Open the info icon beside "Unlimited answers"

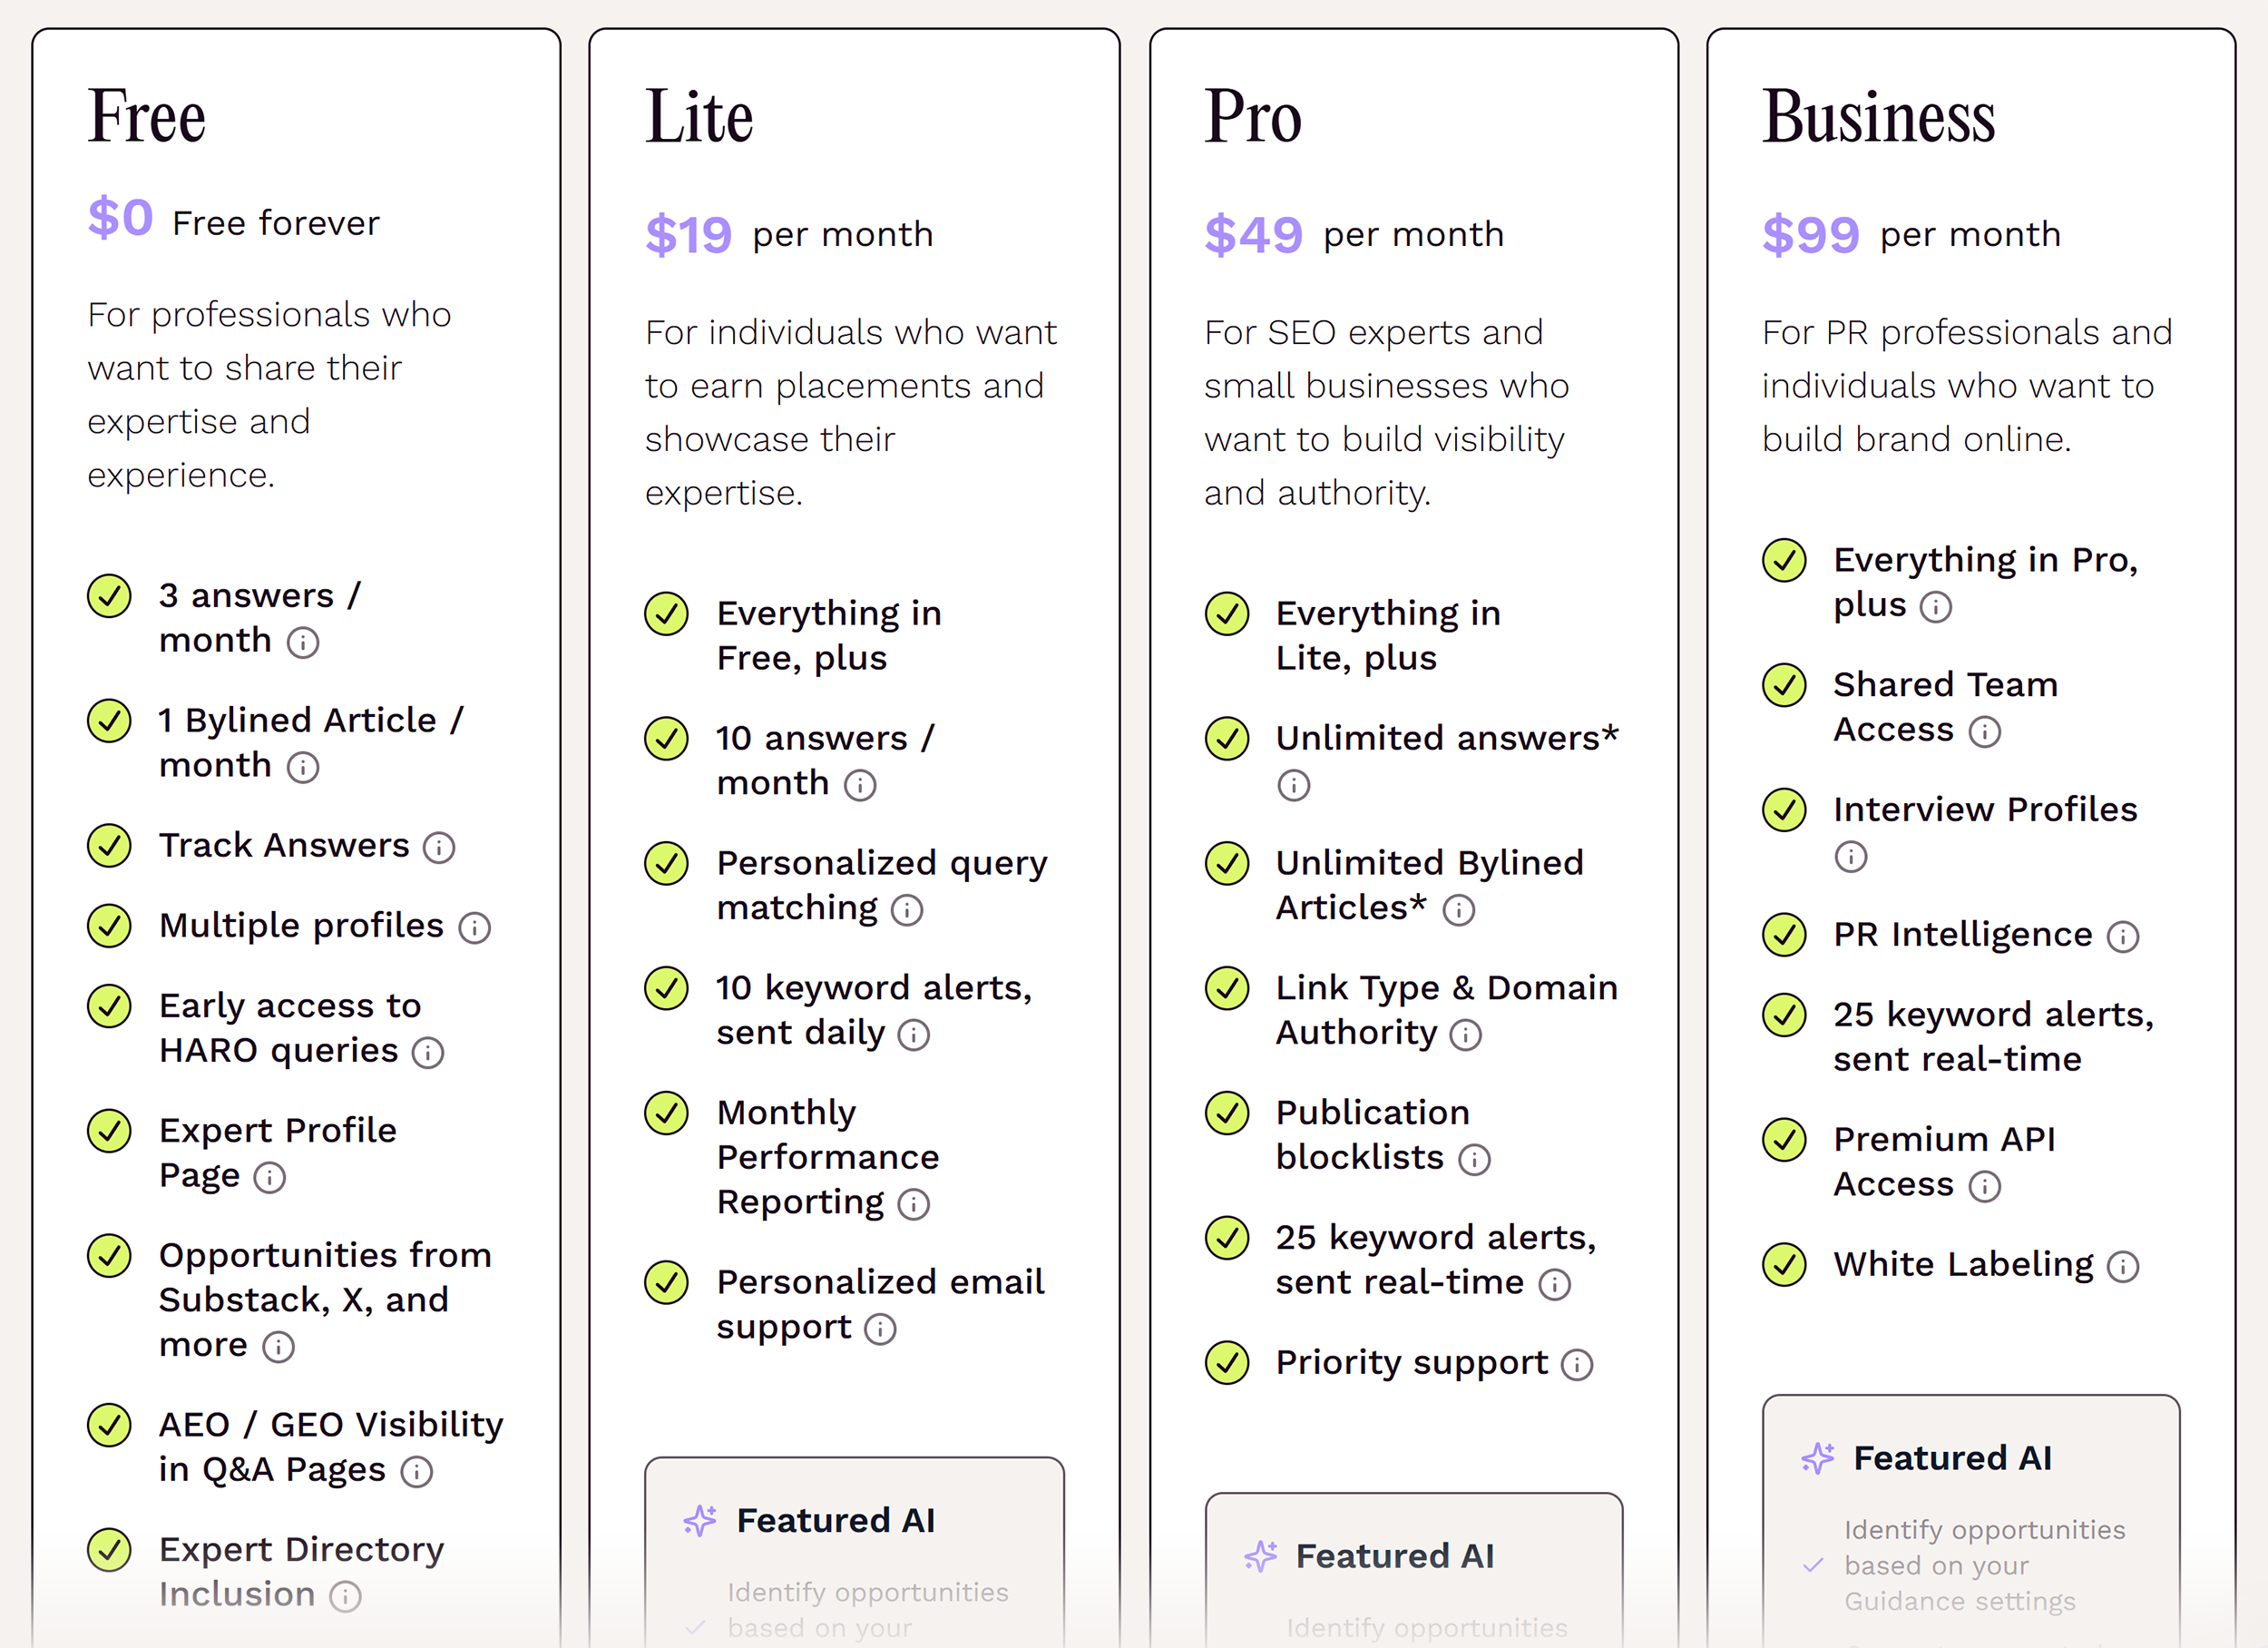[x=1292, y=787]
